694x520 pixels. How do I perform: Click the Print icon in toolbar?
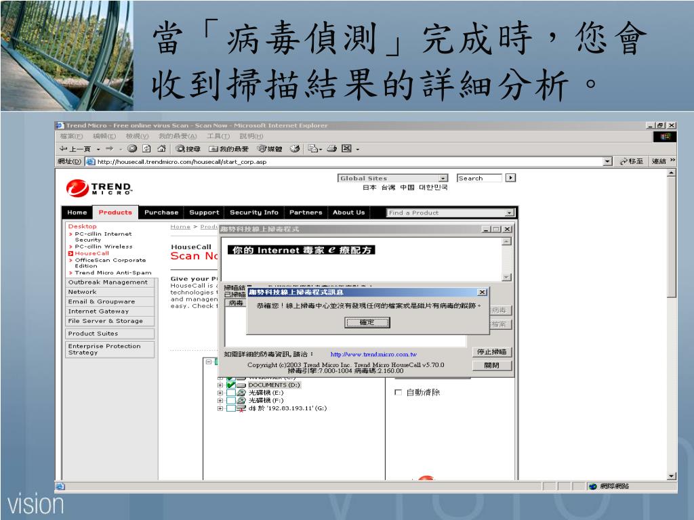pos(332,148)
